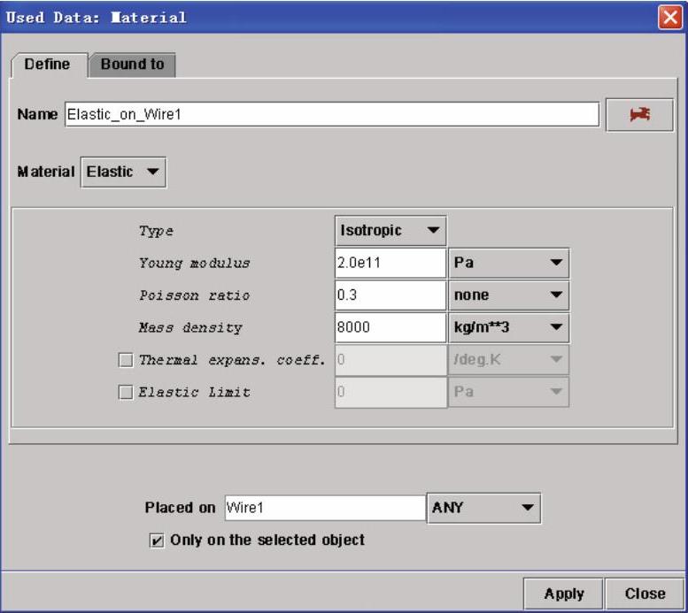The height and width of the screenshot is (613, 688).
Task: Focus the Poisson ratio value field
Action: tap(390, 295)
